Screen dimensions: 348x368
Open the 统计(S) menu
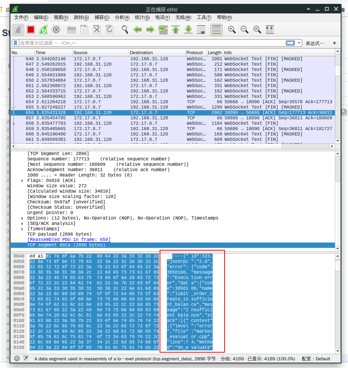point(142,17)
